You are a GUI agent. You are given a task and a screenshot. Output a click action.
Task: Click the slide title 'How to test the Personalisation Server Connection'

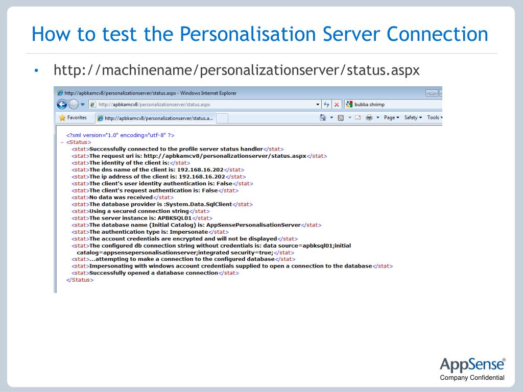point(259,34)
